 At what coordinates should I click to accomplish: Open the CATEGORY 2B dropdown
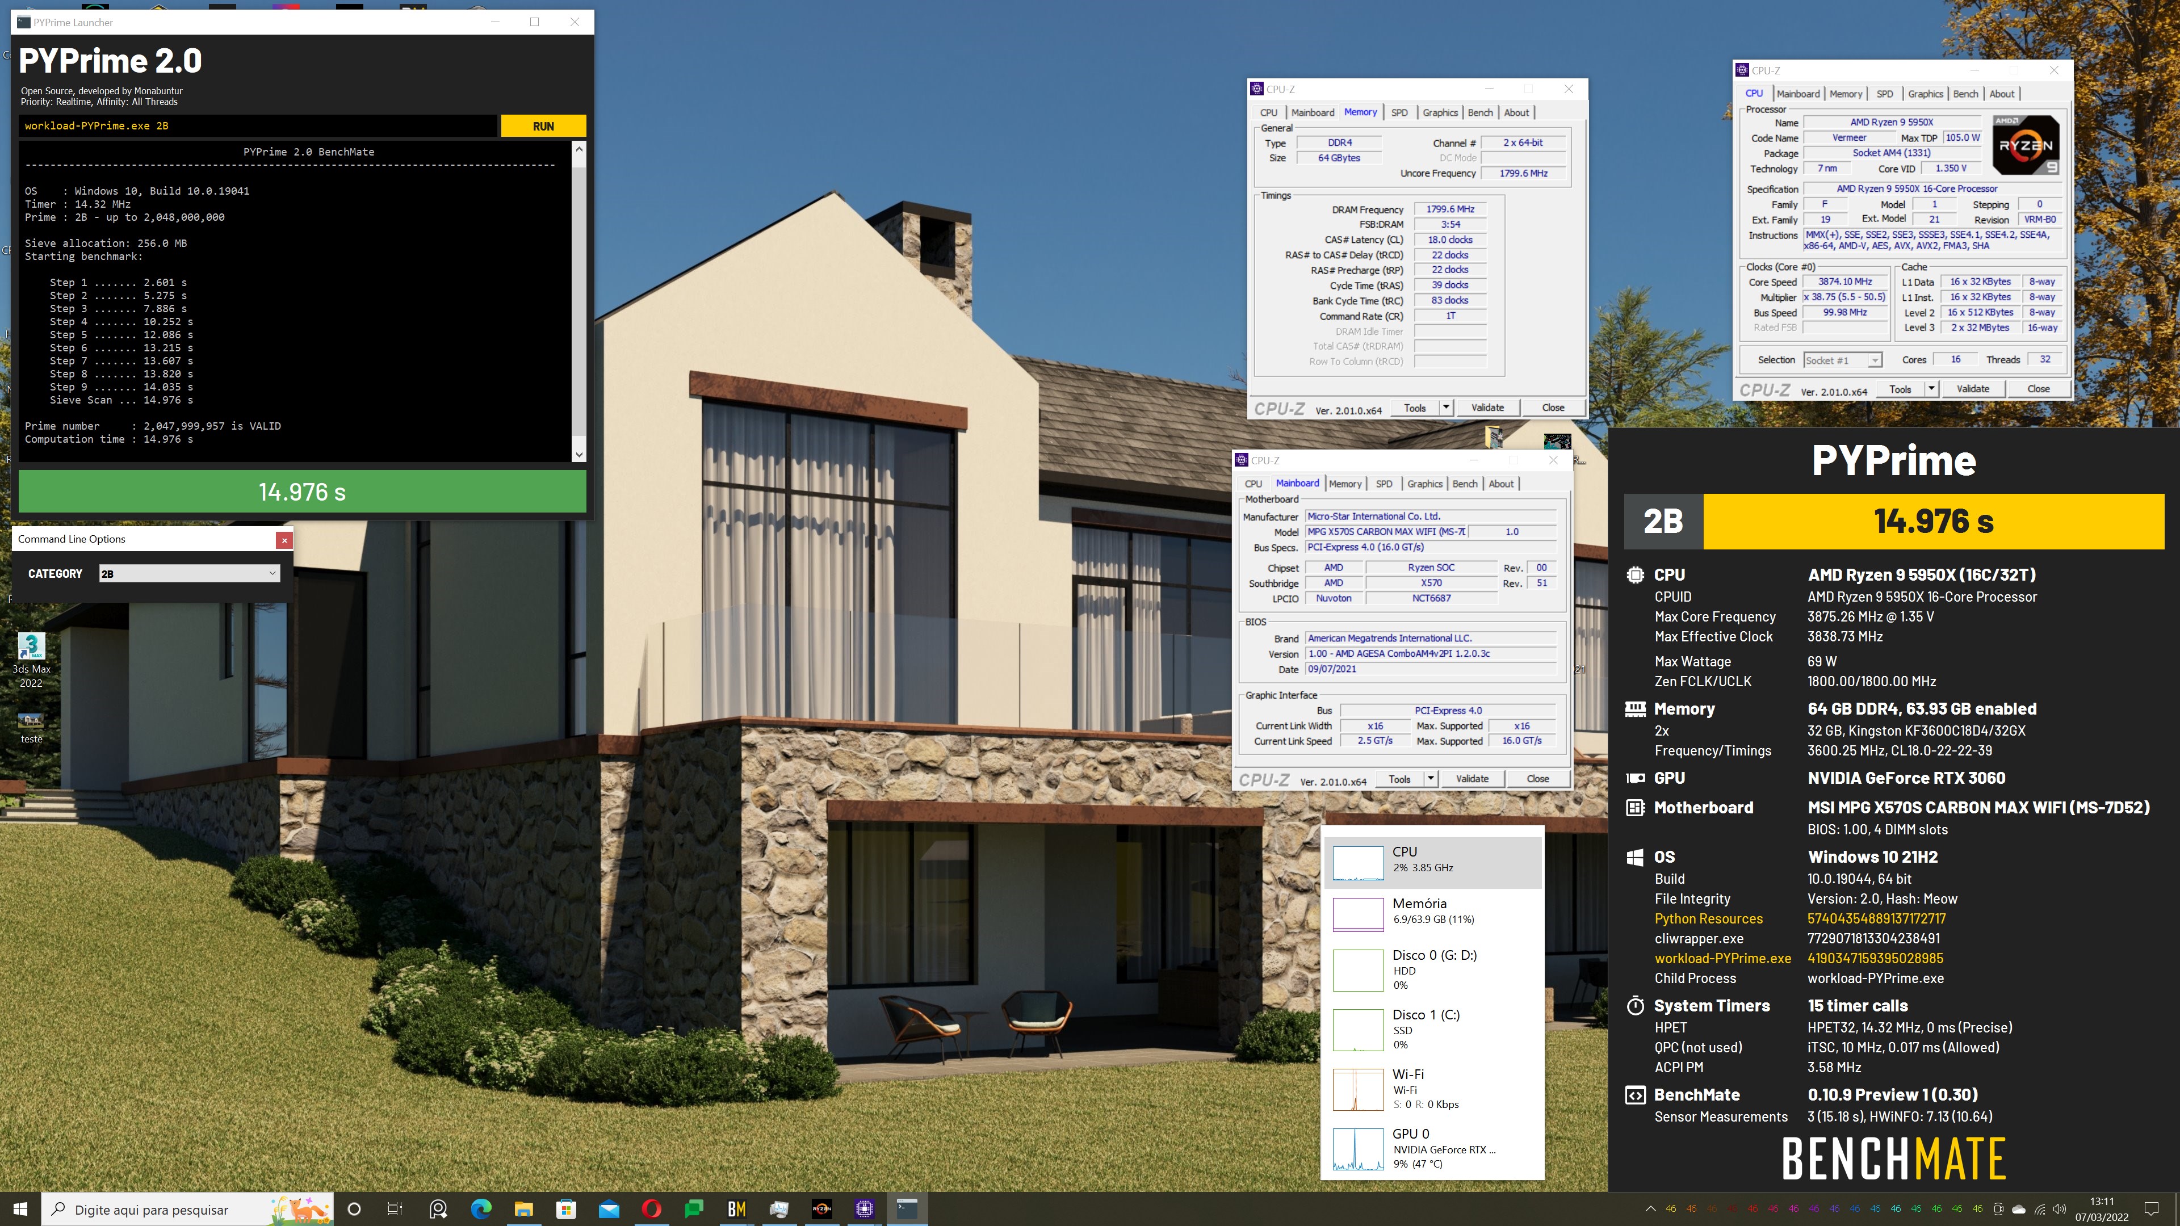[x=188, y=574]
